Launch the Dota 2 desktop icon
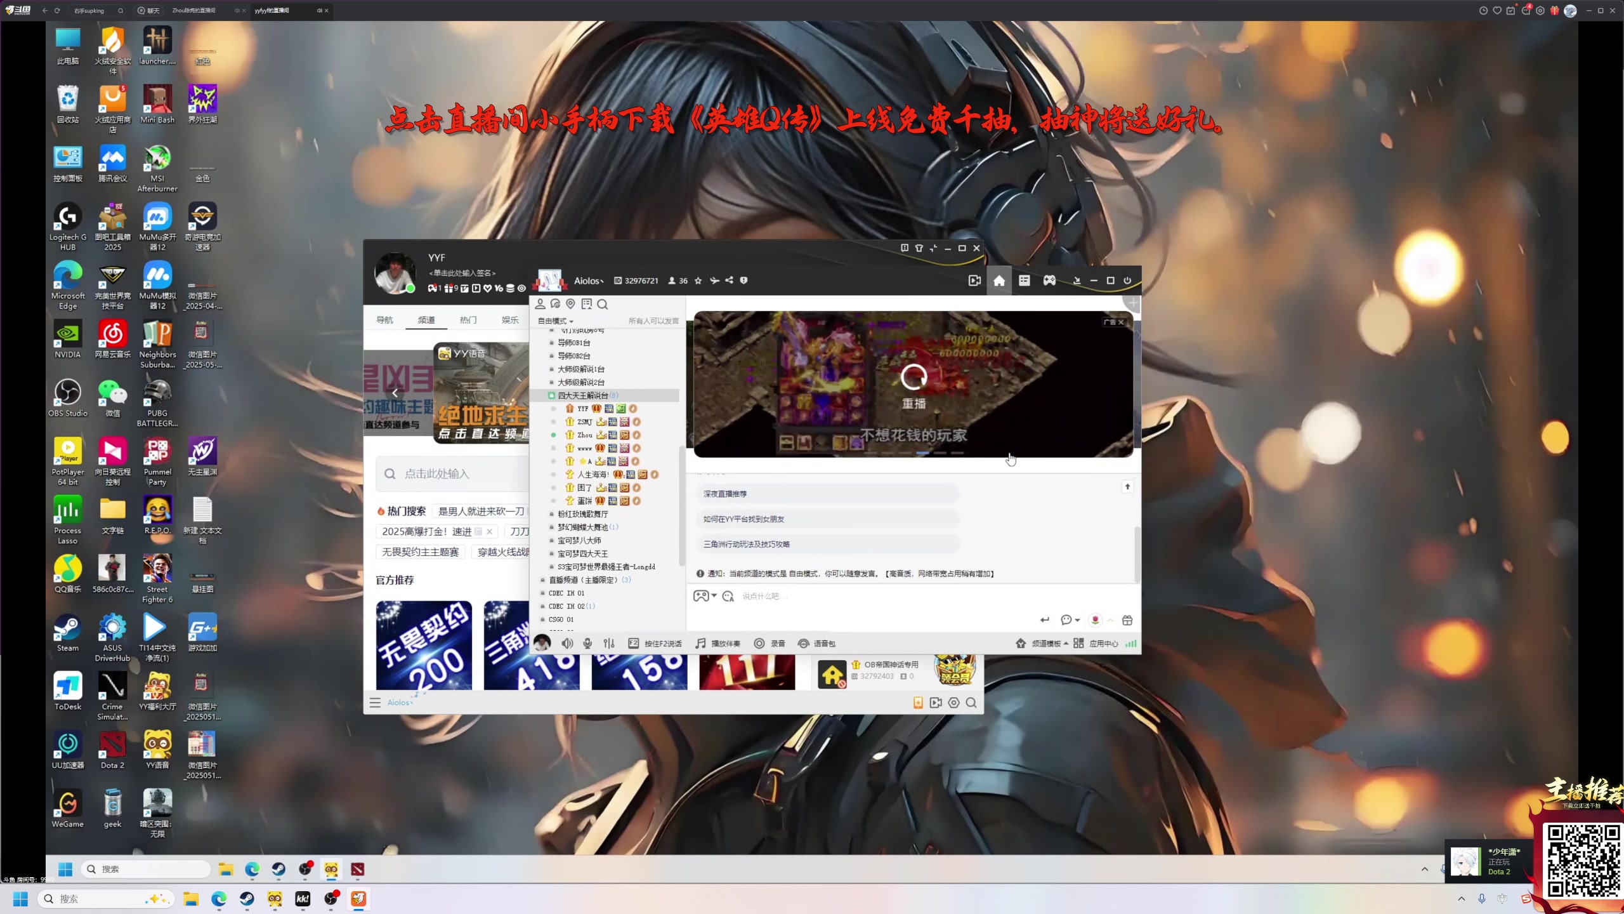The height and width of the screenshot is (914, 1624). pos(112,750)
